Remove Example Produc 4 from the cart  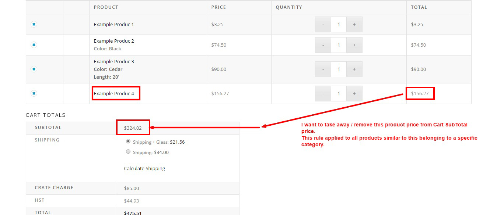pos(34,93)
